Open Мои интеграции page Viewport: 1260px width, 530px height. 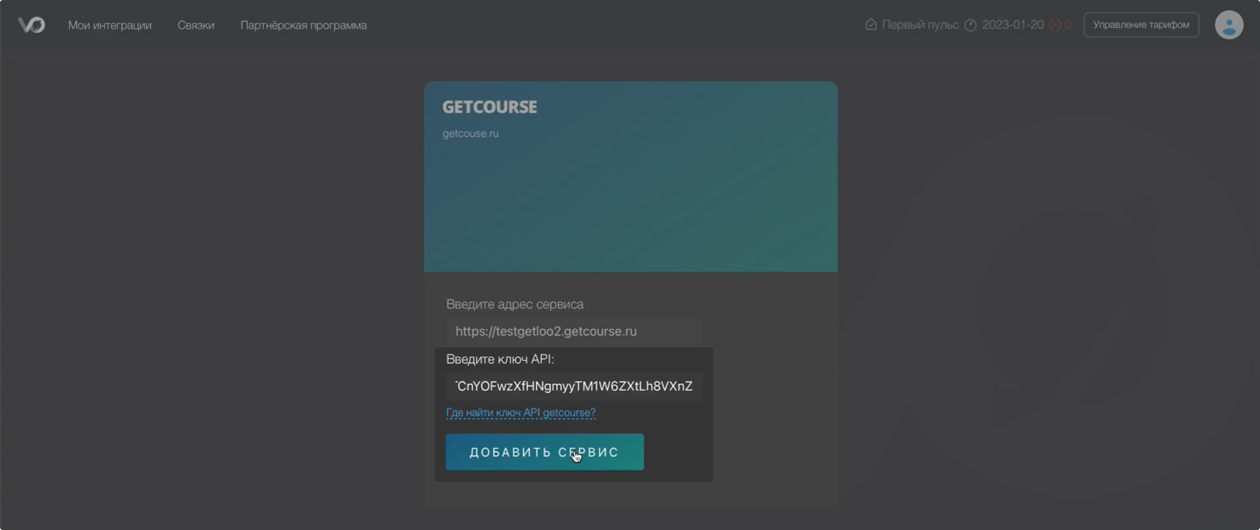pyautogui.click(x=110, y=25)
